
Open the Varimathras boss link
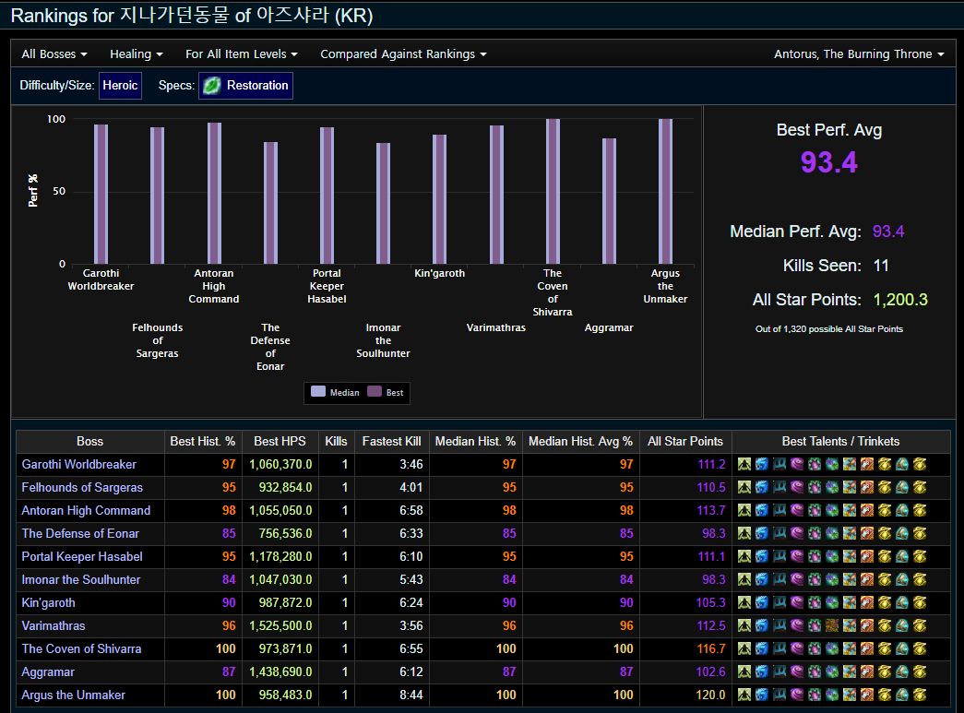click(54, 625)
